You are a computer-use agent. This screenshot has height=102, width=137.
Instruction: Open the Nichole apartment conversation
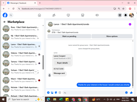21,89
